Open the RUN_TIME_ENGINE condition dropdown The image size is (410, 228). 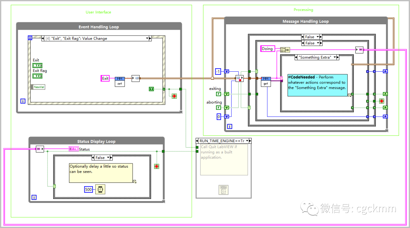point(247,141)
